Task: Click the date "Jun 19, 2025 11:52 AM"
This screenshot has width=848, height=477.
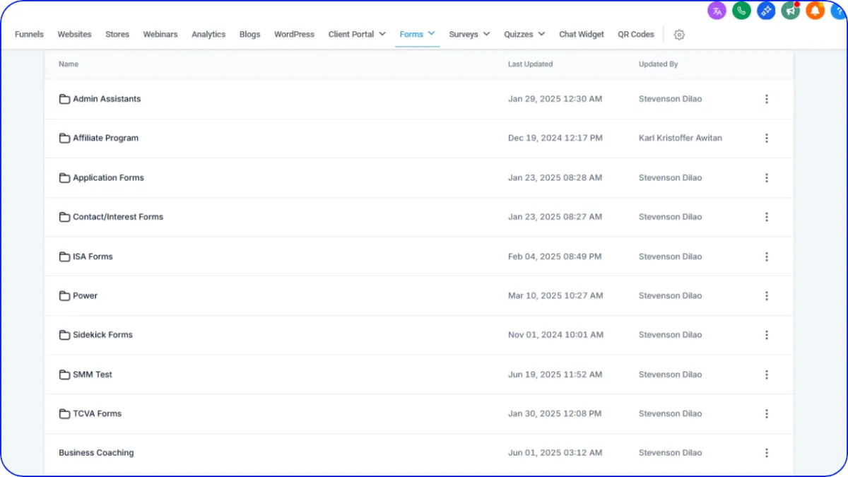Action: [555, 375]
